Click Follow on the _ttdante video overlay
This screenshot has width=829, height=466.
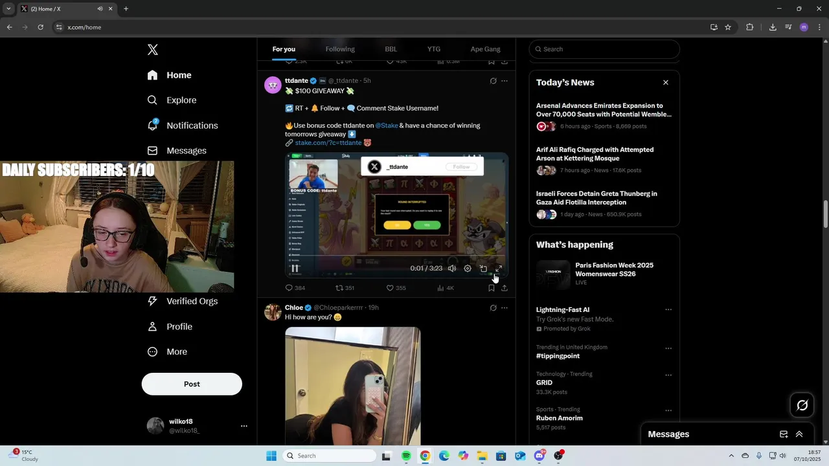point(462,167)
